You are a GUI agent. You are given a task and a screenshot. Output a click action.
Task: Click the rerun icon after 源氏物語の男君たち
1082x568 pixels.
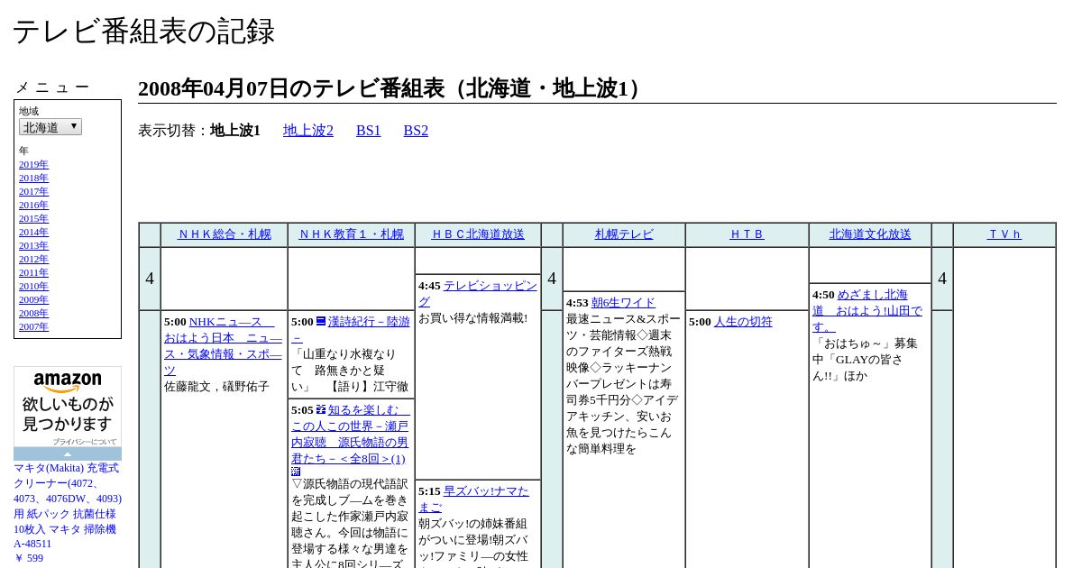point(296,472)
